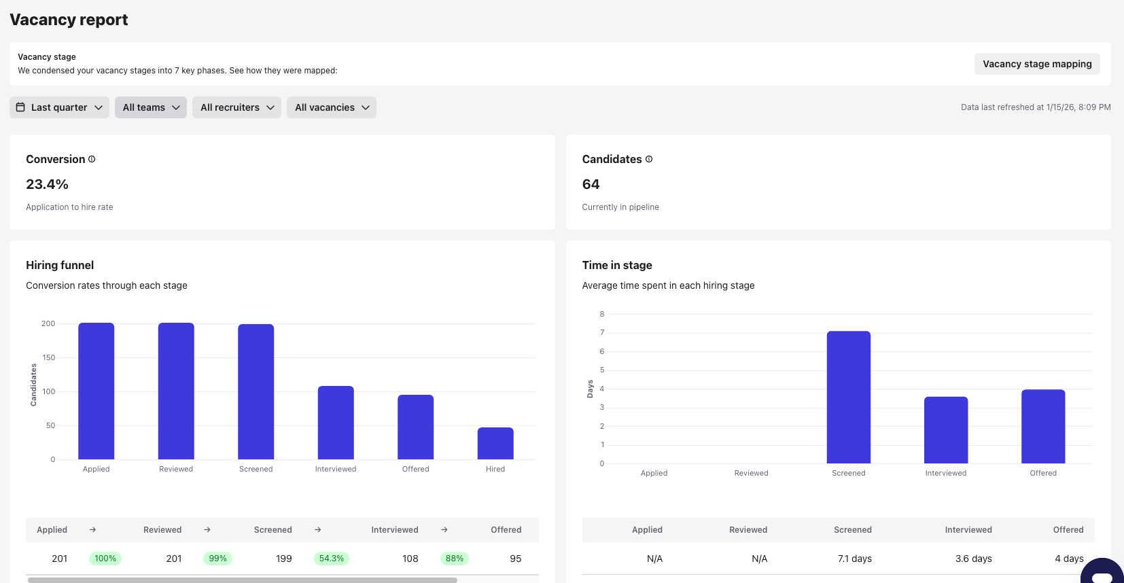Click the 54.3% conversion badge
The image size is (1124, 583).
[332, 559]
